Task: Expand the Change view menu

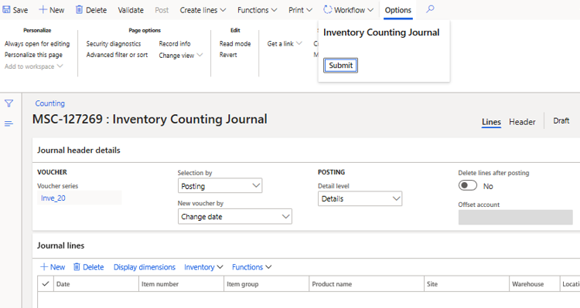Action: [181, 56]
